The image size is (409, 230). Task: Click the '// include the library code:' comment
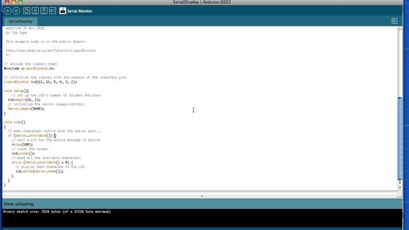[x=31, y=64]
